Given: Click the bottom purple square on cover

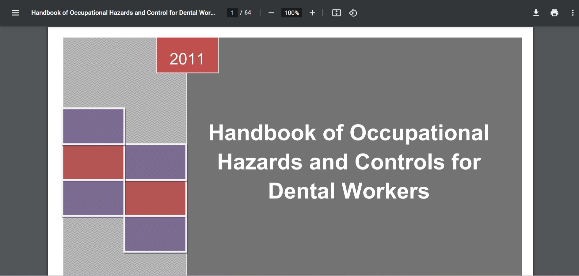Looking at the screenshot, I should pos(155,234).
